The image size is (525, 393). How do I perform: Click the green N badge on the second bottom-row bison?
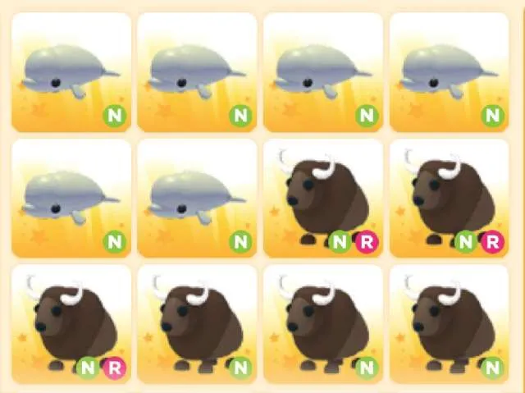[x=240, y=368]
